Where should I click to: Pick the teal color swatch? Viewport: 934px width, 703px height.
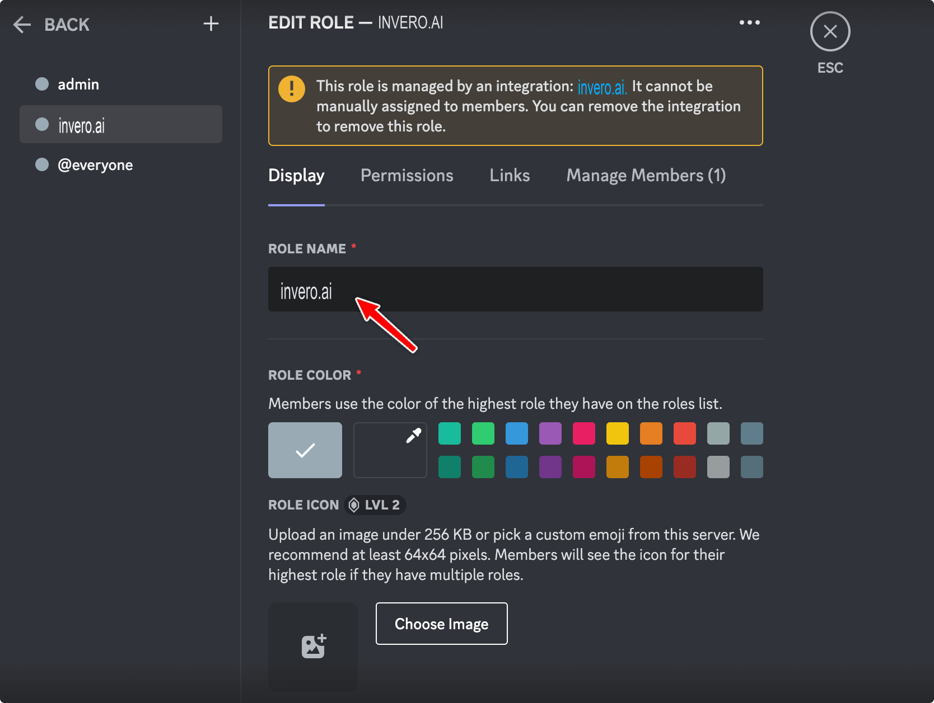pos(450,433)
